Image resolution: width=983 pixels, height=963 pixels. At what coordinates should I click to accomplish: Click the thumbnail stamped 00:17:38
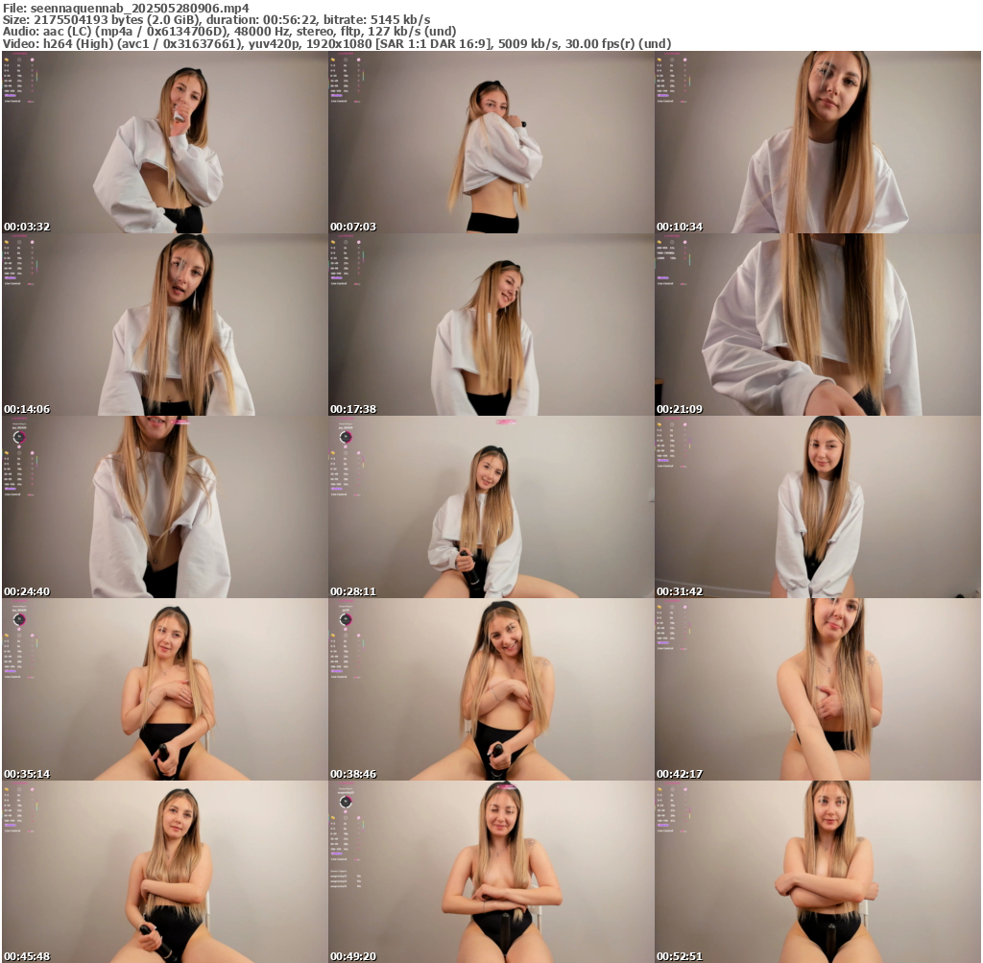coord(491,325)
